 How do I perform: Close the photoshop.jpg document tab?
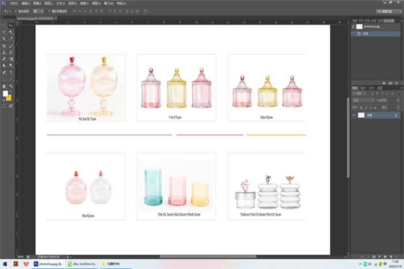(x=55, y=18)
